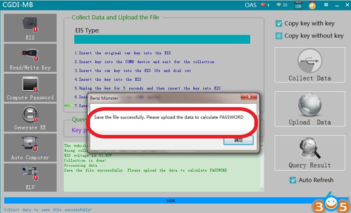Open the Compute Password module
This screenshot has height=213, width=351.
pos(30,88)
